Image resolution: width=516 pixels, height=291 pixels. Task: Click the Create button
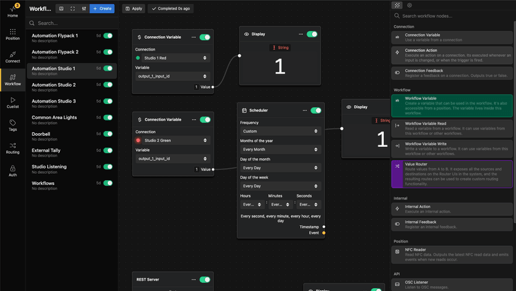pos(102,8)
